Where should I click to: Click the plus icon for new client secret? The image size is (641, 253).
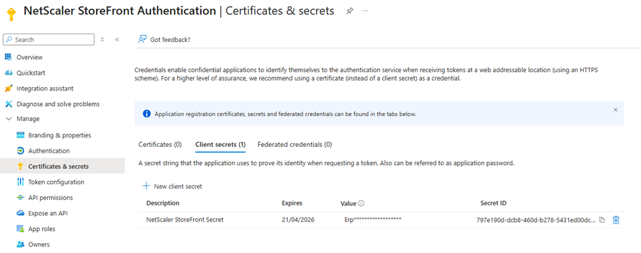click(146, 185)
